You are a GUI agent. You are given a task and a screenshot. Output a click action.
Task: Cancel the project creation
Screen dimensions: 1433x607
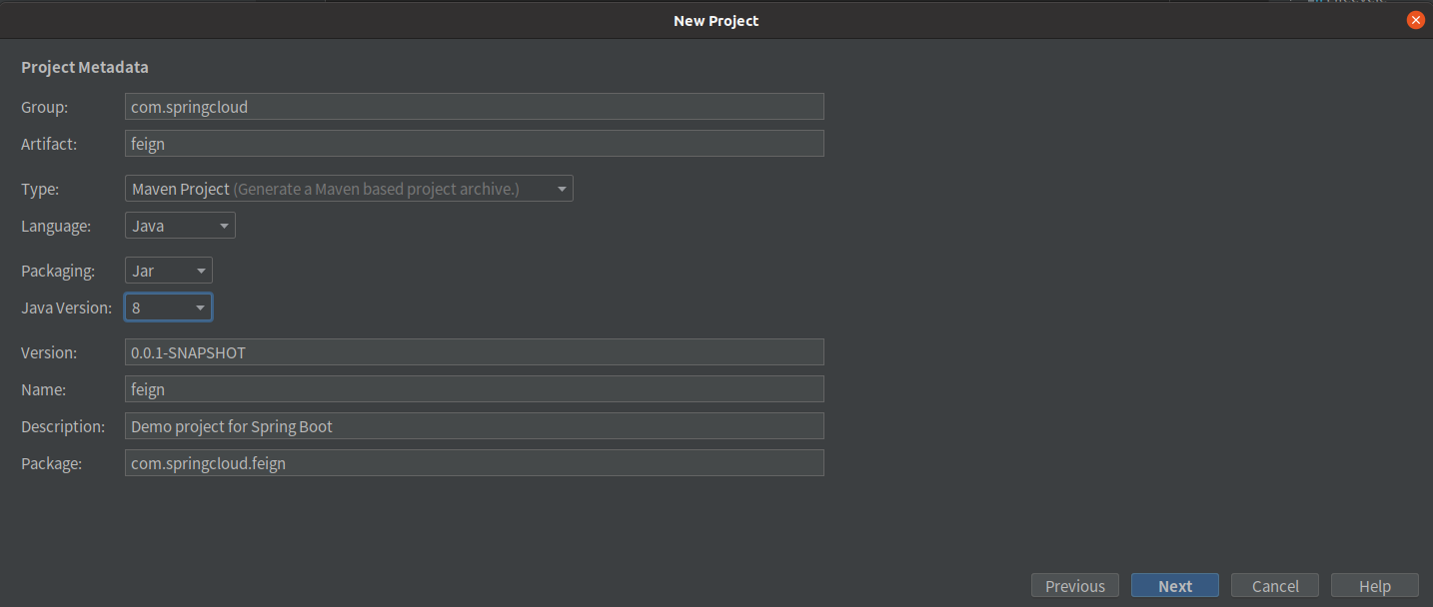[x=1275, y=586]
